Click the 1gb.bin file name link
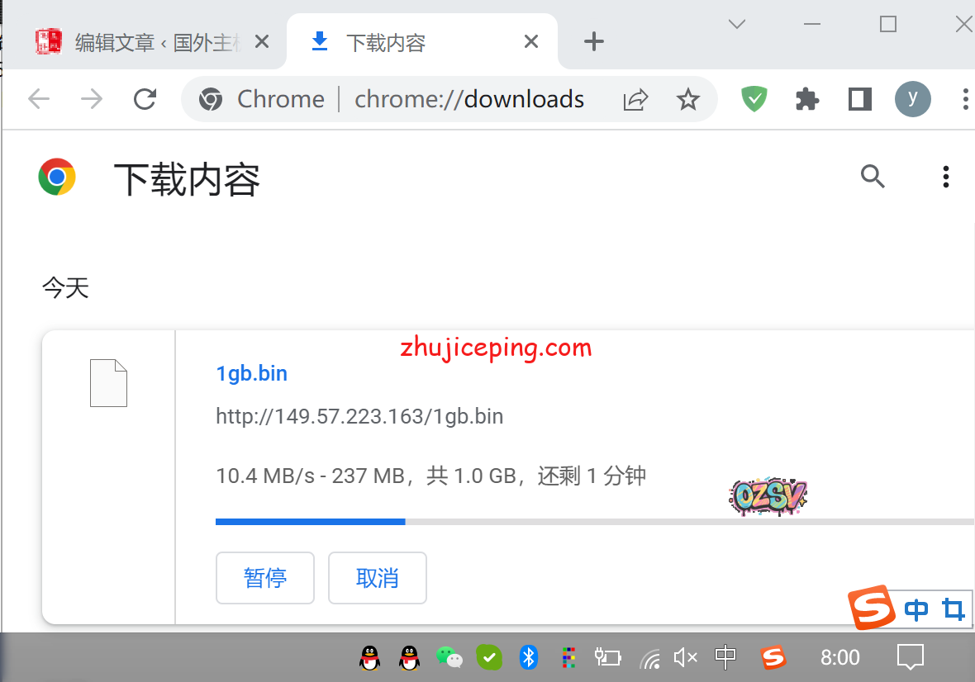This screenshot has height=682, width=975. coord(252,373)
